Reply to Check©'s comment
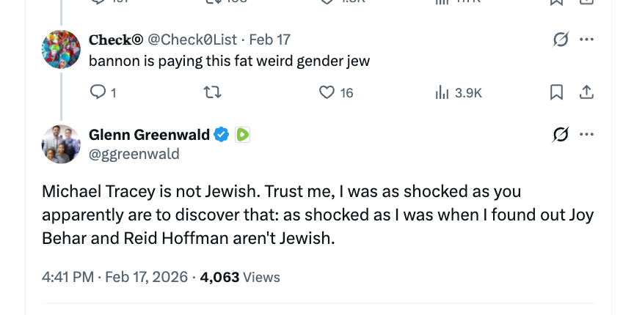 98,92
